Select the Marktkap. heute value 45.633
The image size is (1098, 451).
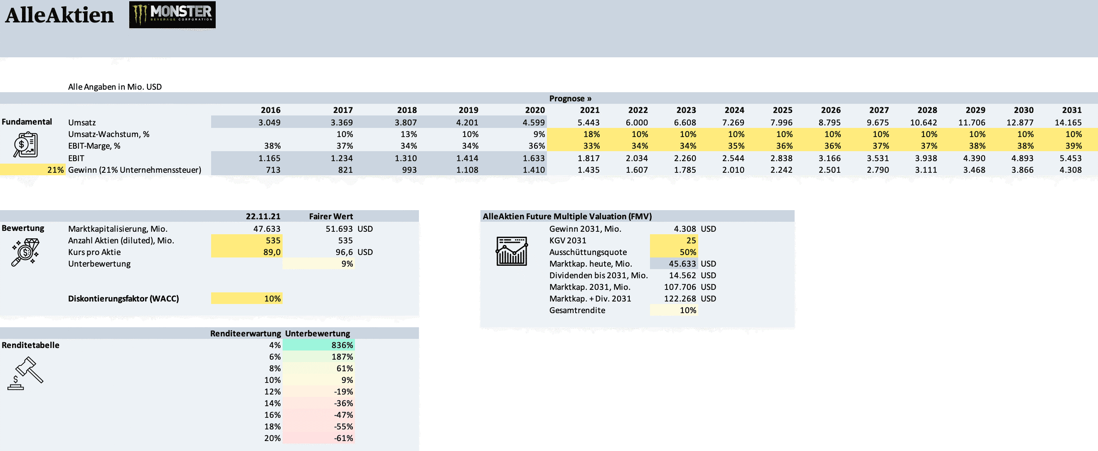point(674,263)
